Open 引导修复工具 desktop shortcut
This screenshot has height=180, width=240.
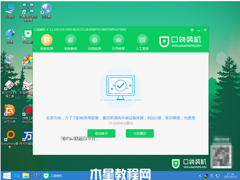26,87
